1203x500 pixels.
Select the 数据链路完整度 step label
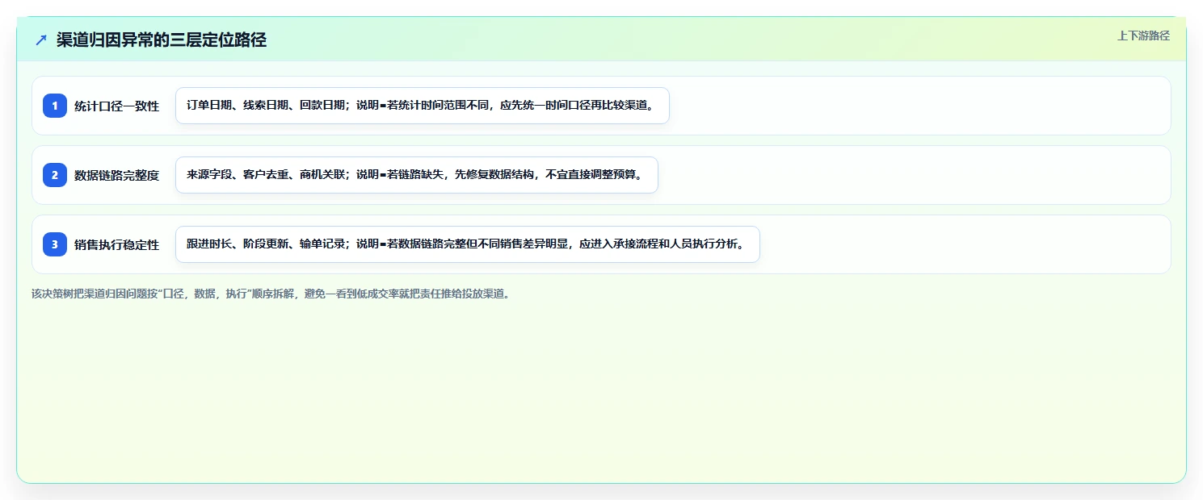coord(117,175)
